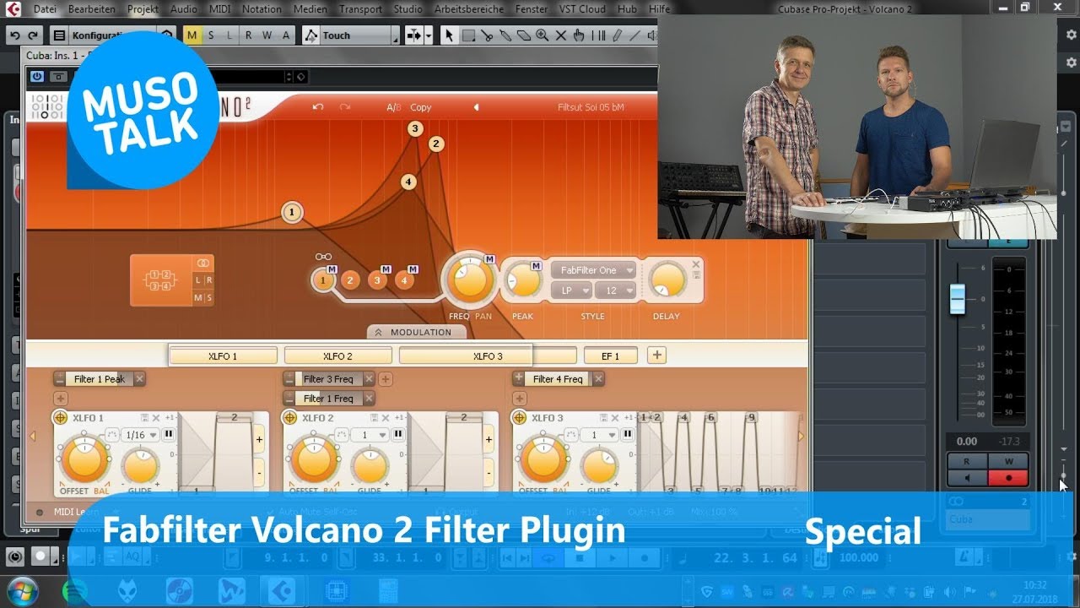Open the Datei menu
Image resolution: width=1080 pixels, height=608 pixels.
(x=45, y=8)
